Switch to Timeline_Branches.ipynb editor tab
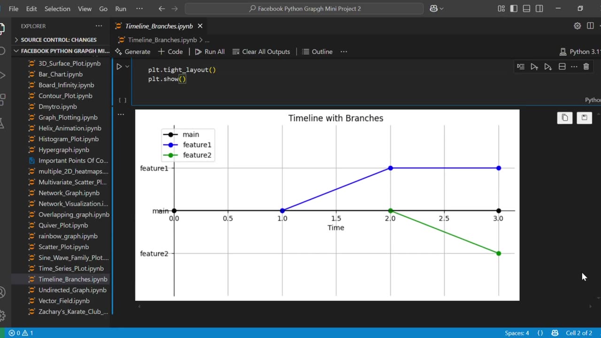Screen dimensions: 601x338 coord(159,26)
